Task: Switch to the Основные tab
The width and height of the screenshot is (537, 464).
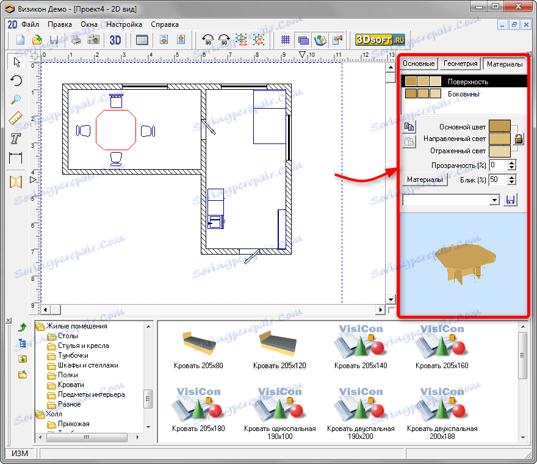Action: (x=419, y=63)
